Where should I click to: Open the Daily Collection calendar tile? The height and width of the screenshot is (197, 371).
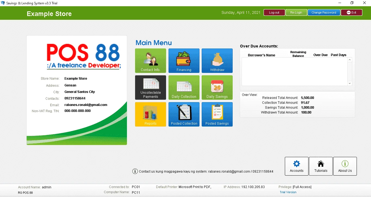pyautogui.click(x=184, y=88)
